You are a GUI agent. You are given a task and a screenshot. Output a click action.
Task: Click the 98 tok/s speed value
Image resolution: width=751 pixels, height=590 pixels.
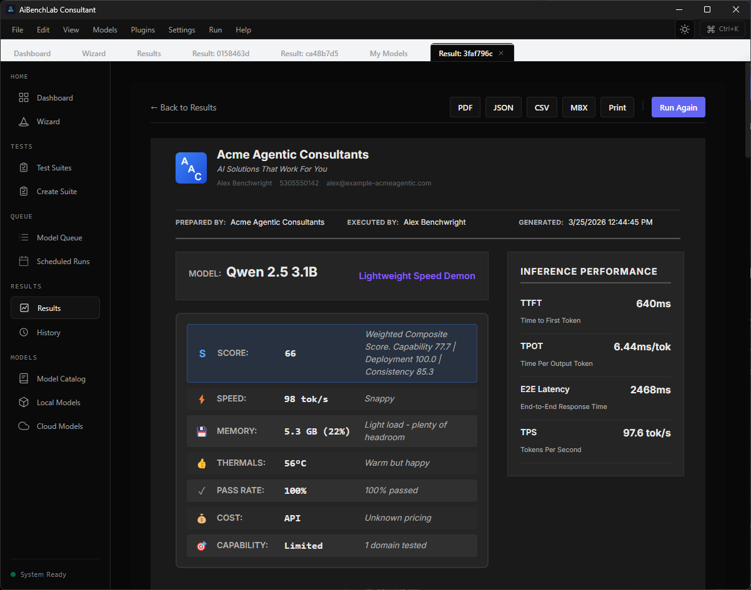pyautogui.click(x=306, y=399)
